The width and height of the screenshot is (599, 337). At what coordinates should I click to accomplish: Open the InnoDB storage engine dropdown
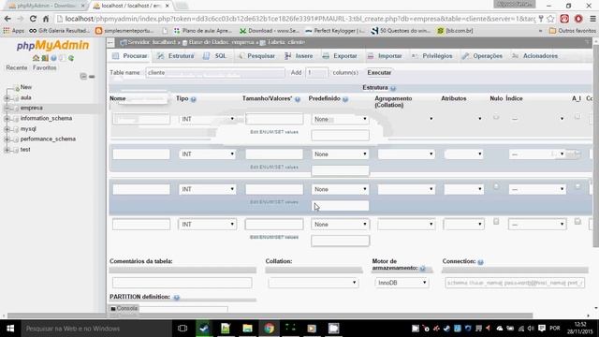pyautogui.click(x=402, y=283)
